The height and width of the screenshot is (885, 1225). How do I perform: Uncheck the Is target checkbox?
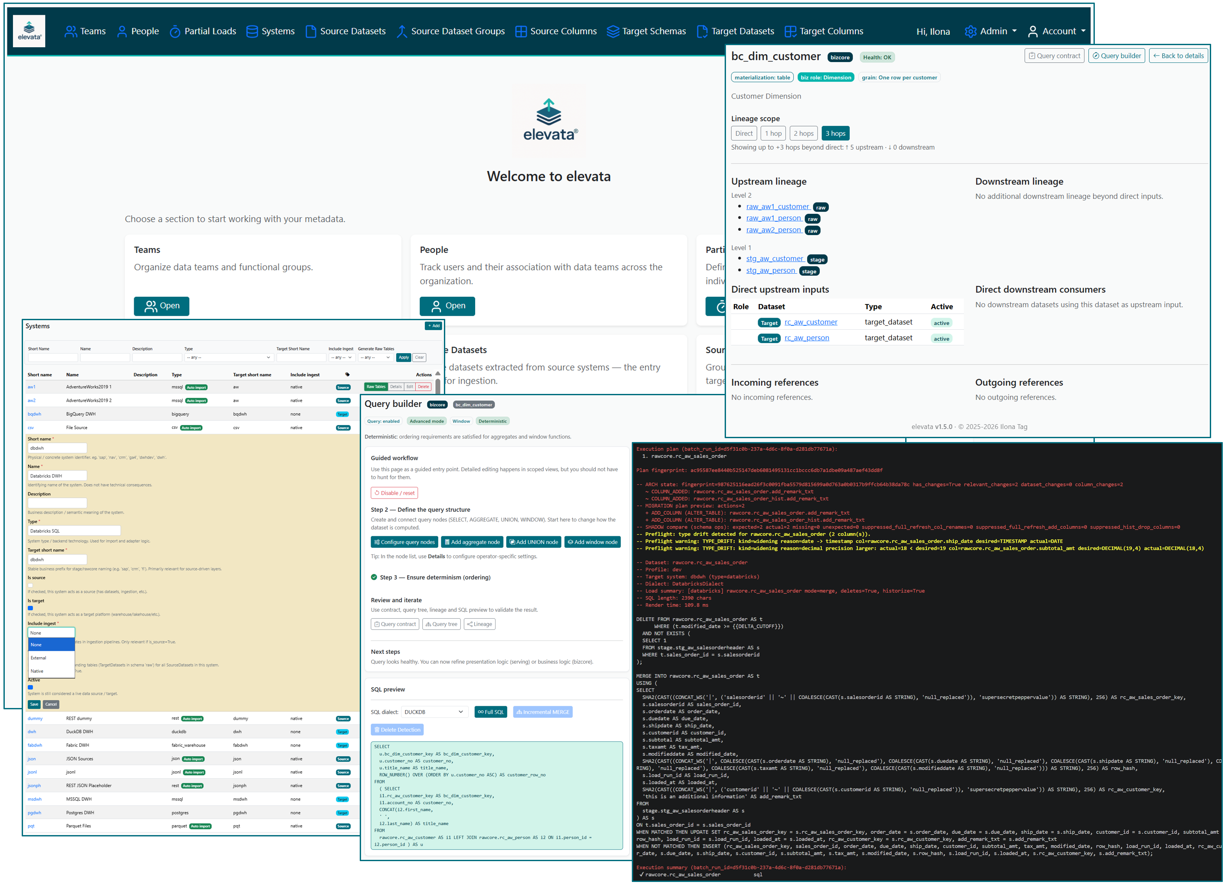point(30,608)
